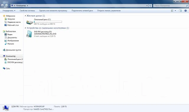Select the DVD RW drive disc icon
The height and width of the screenshot is (112, 189).
[29, 34]
